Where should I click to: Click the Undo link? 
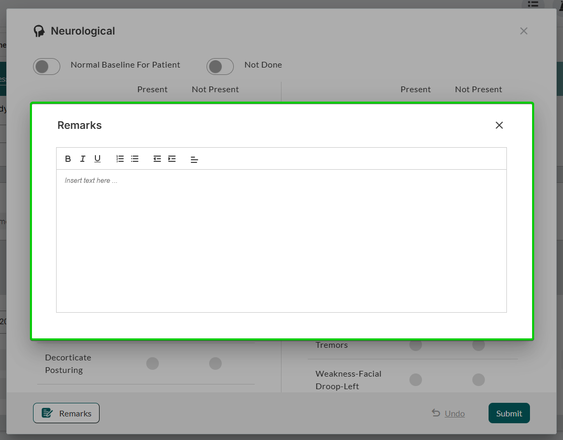pyautogui.click(x=454, y=413)
